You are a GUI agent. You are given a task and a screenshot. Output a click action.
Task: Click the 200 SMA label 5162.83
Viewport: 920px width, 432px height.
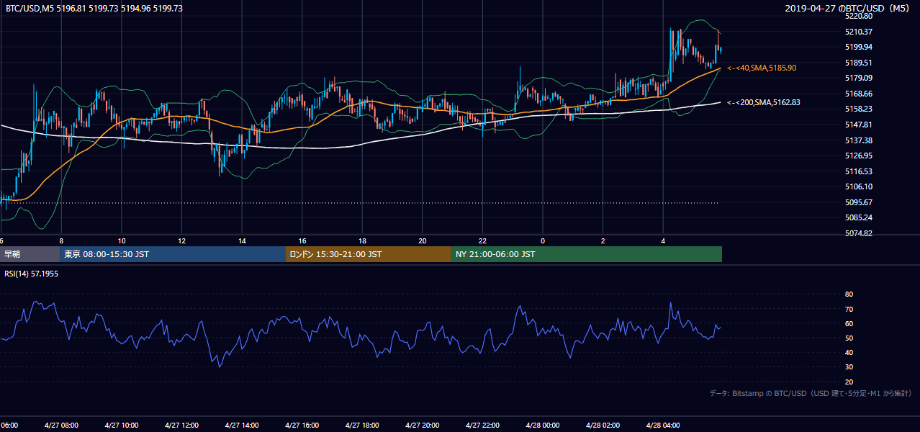(763, 103)
